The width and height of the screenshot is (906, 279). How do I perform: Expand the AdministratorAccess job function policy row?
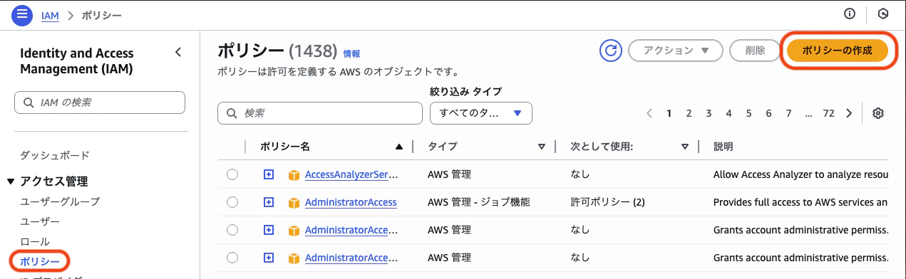(x=269, y=202)
